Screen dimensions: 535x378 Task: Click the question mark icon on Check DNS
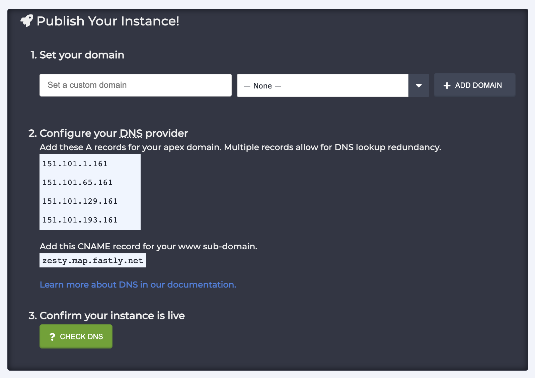click(x=52, y=337)
